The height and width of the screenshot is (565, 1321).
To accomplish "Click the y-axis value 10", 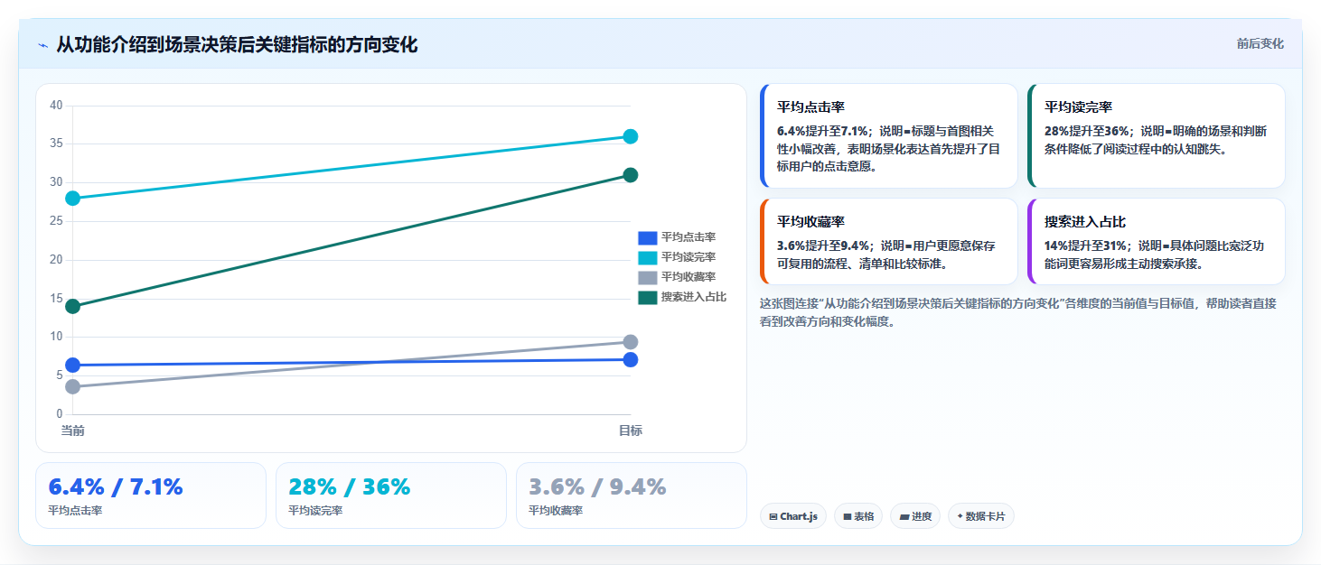I will pos(56,337).
